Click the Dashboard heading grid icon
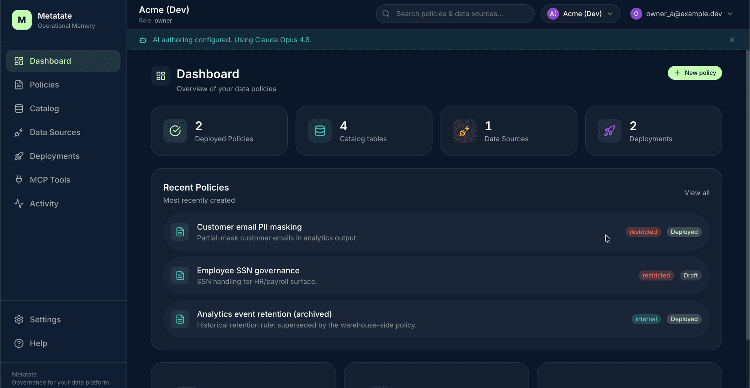 [x=160, y=76]
